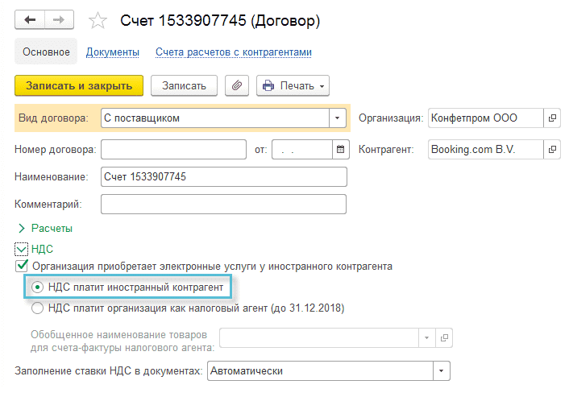Toggle the electronic services from foreign contractor checkbox
This screenshot has width=569, height=397.
click(22, 266)
